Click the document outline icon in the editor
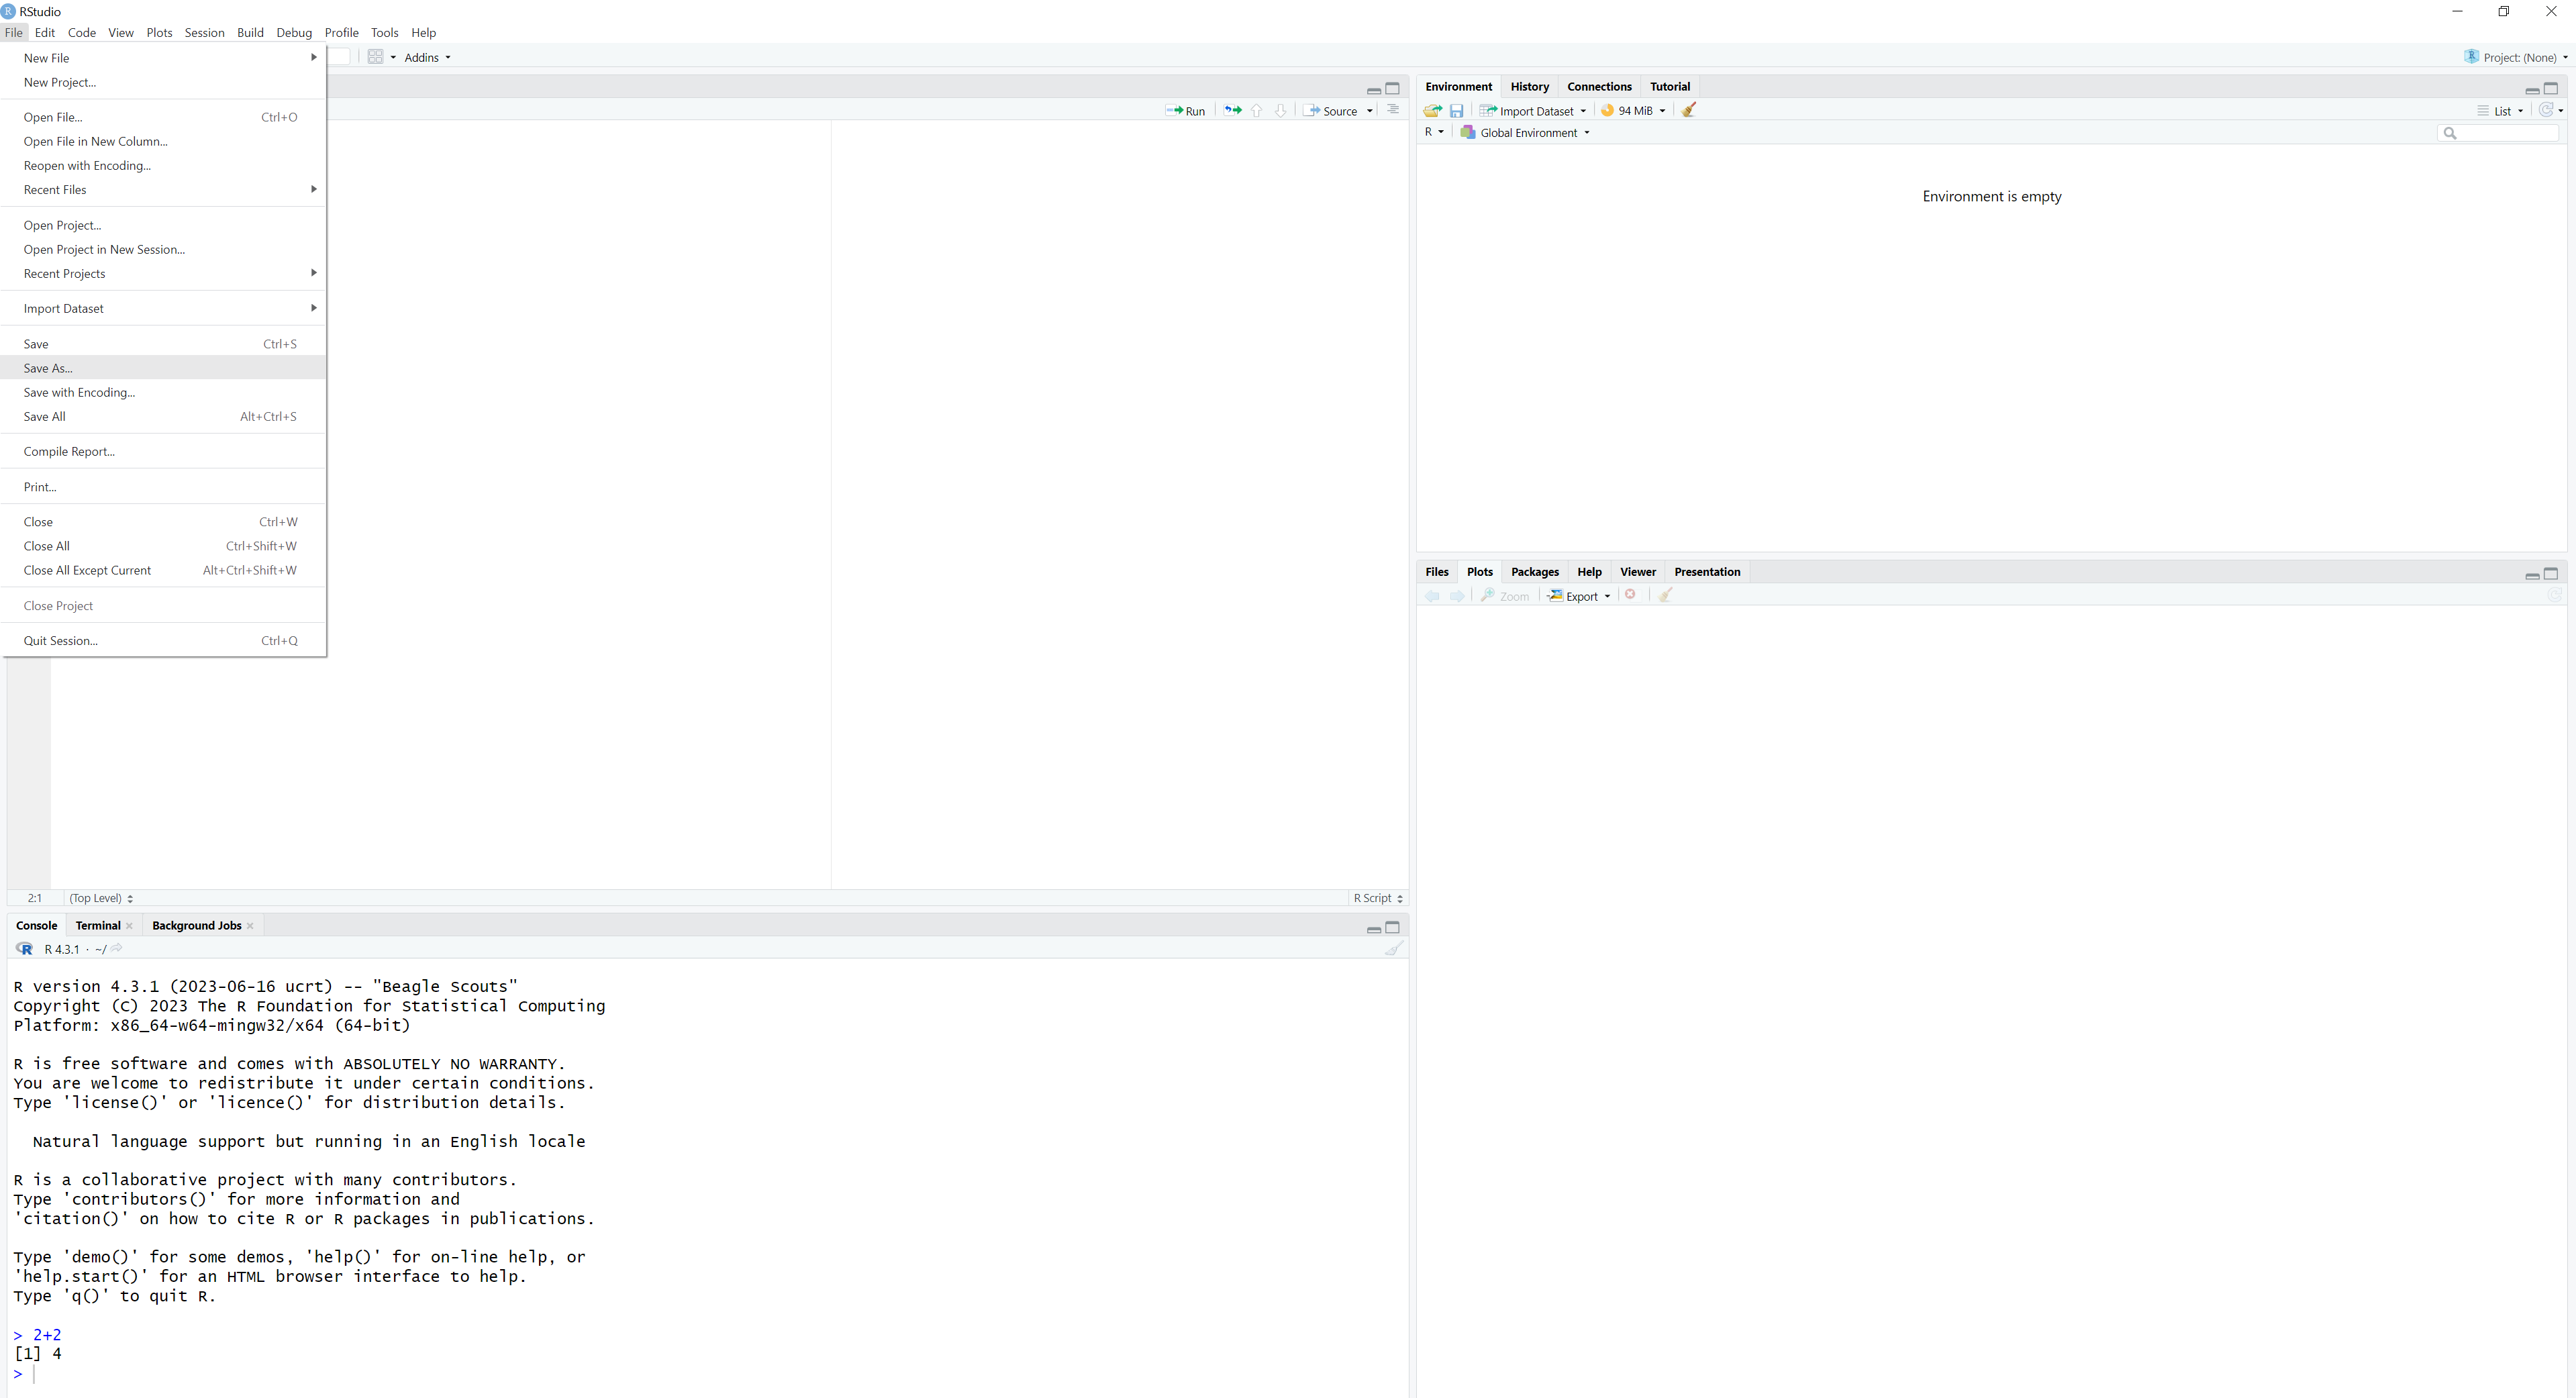Image resolution: width=2576 pixels, height=1398 pixels. pos(1393,110)
